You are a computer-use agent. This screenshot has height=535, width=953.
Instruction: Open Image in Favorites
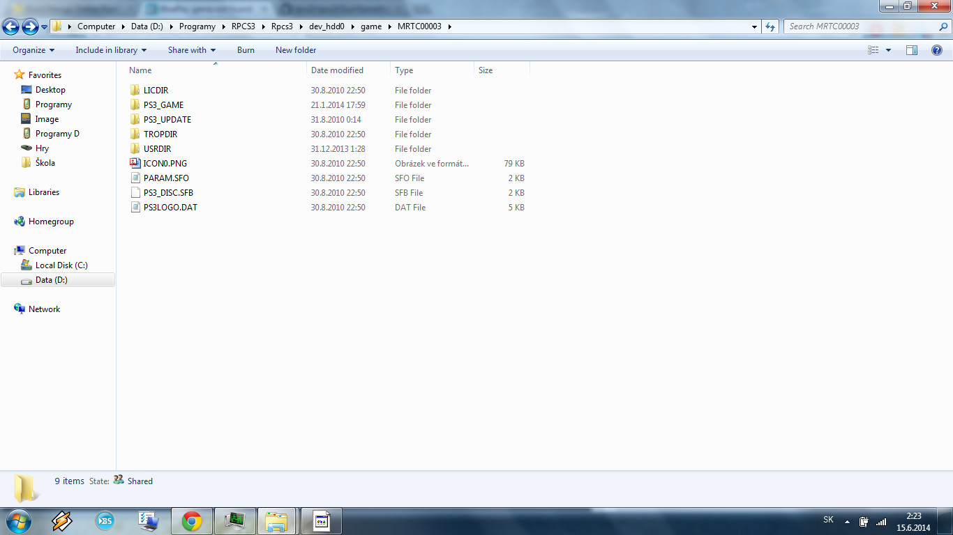tap(47, 119)
